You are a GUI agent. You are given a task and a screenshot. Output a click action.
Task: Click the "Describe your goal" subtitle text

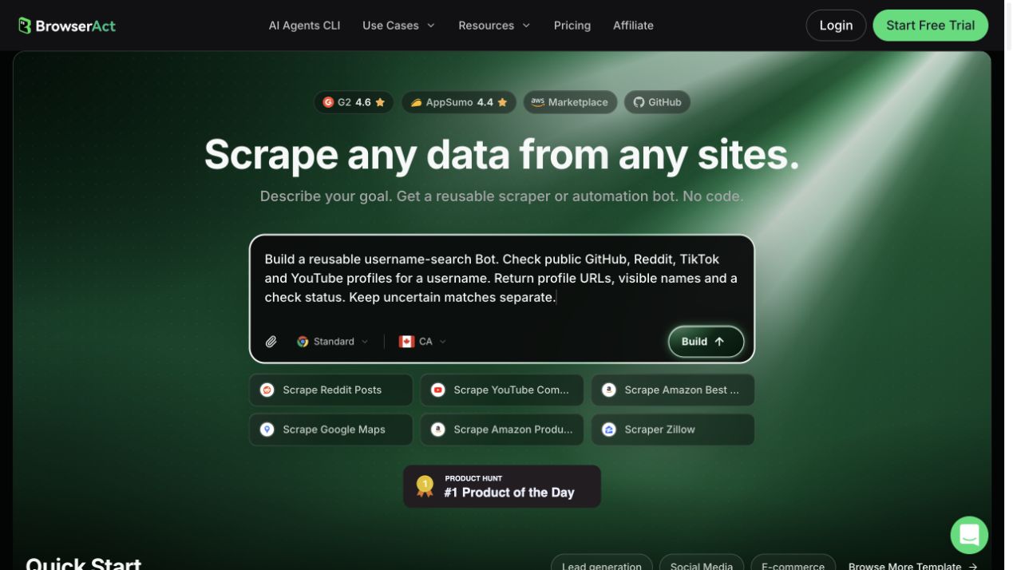click(501, 196)
